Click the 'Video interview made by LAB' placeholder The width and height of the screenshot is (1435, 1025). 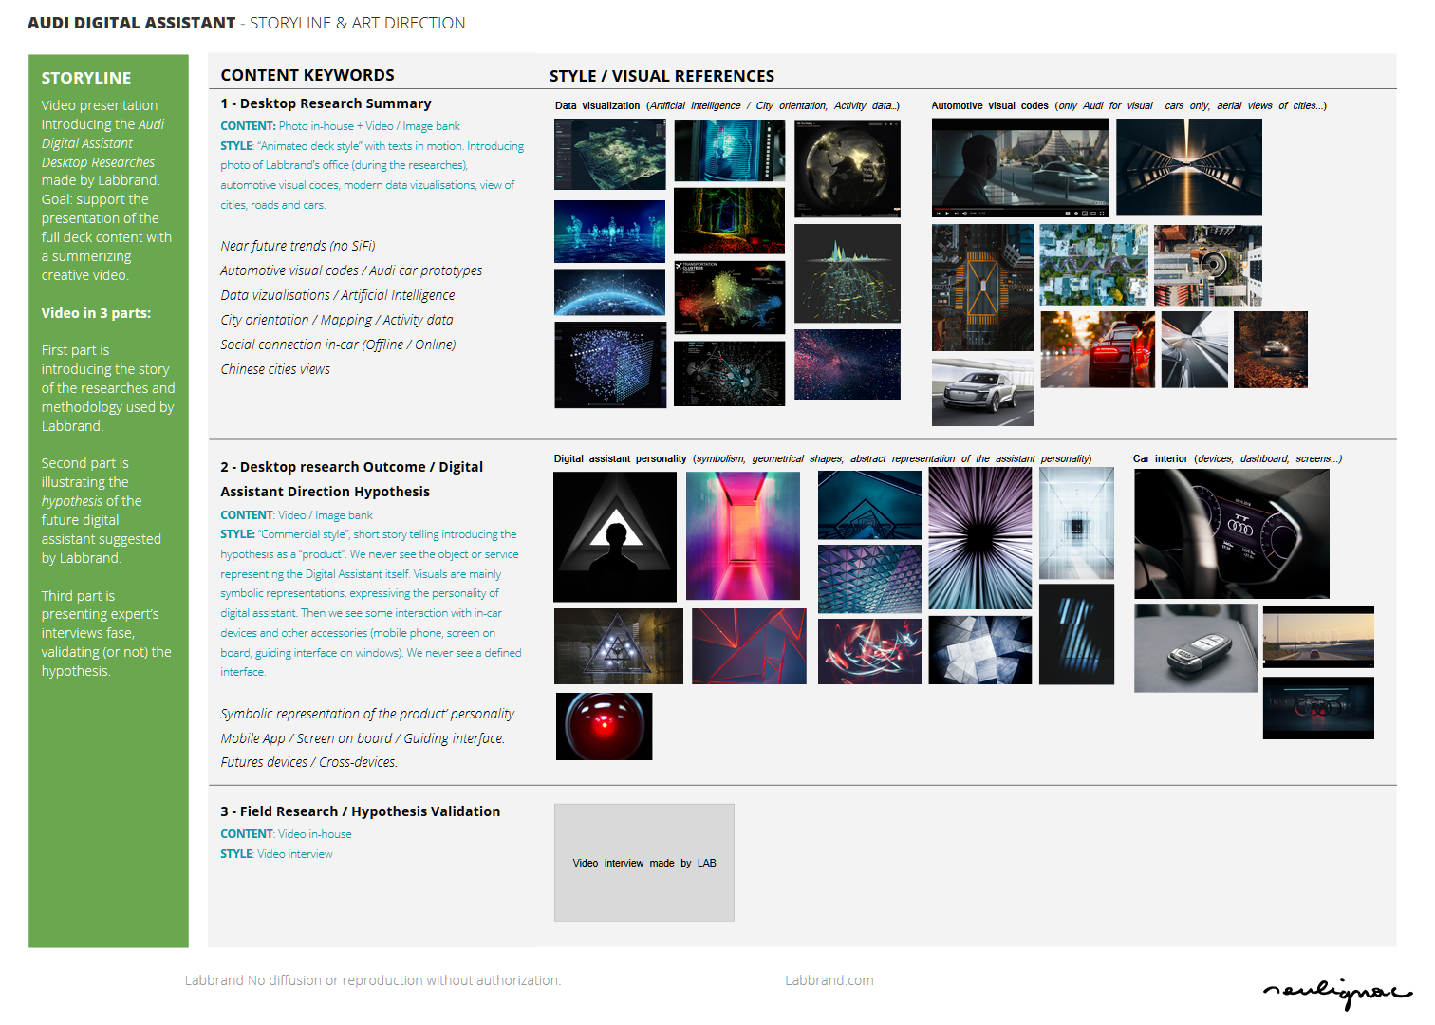point(644,863)
